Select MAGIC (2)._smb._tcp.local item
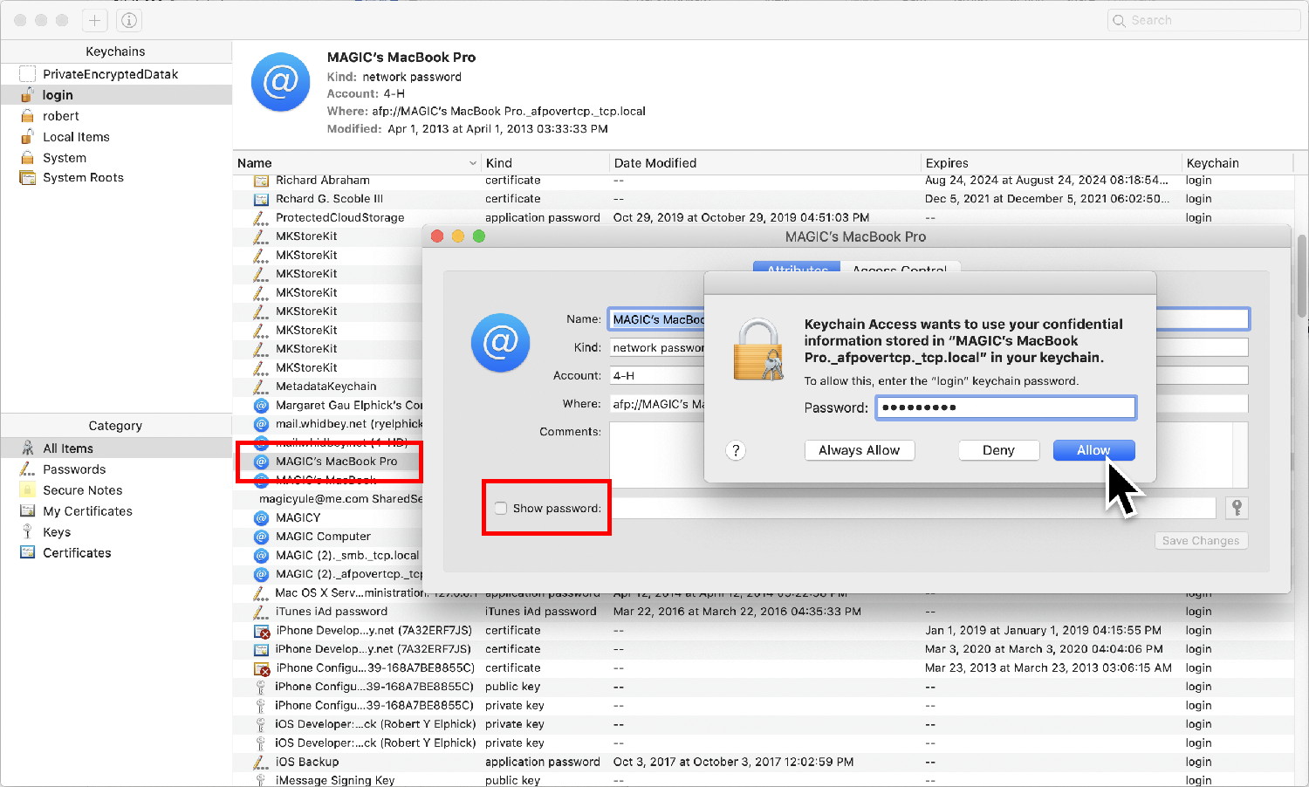This screenshot has width=1309, height=787. pos(328,556)
